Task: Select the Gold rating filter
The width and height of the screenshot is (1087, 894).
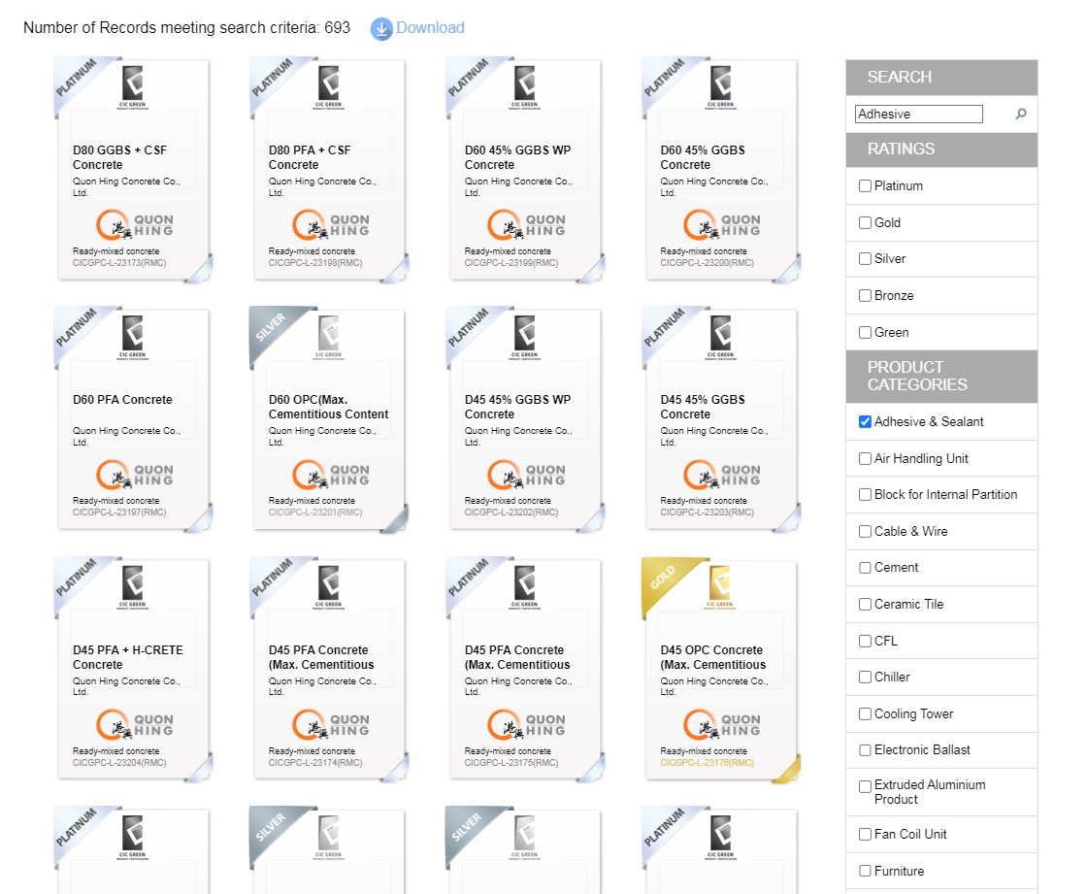Action: point(865,223)
